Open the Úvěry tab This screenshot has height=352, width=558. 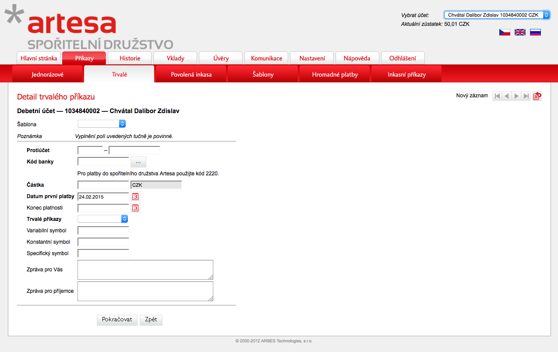coord(221,58)
